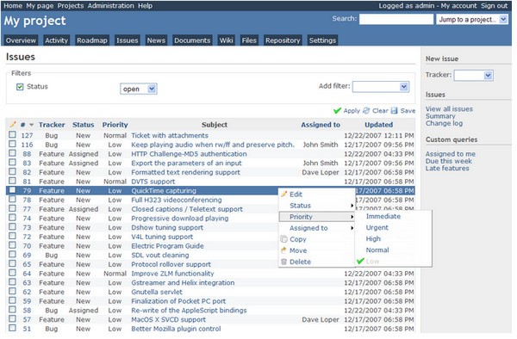Open Assigned to me custom query
This screenshot has height=339, width=517.
tap(451, 154)
